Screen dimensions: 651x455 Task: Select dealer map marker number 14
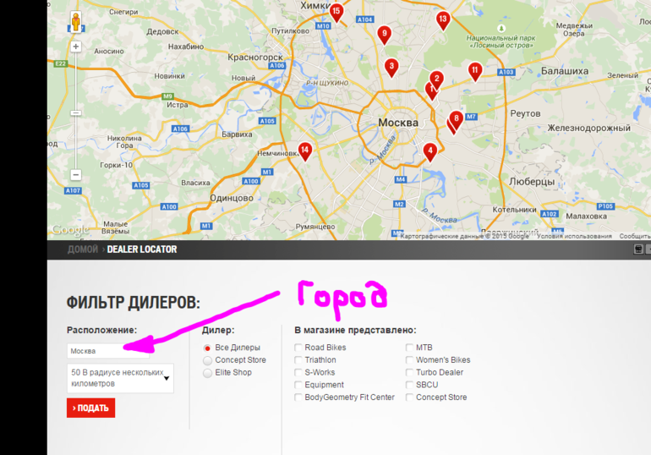pos(304,151)
